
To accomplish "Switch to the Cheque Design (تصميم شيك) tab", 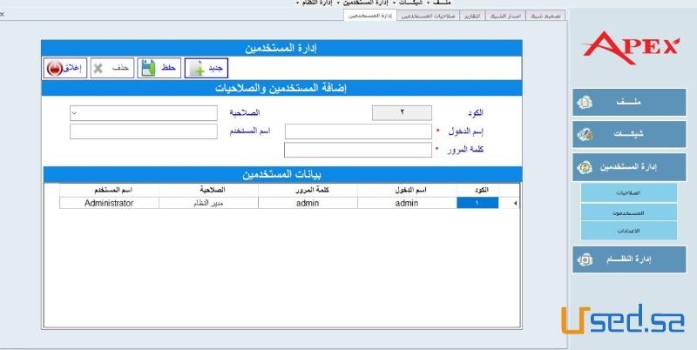I will (546, 16).
